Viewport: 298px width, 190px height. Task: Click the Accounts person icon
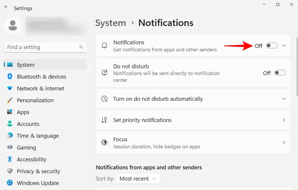pos(10,124)
